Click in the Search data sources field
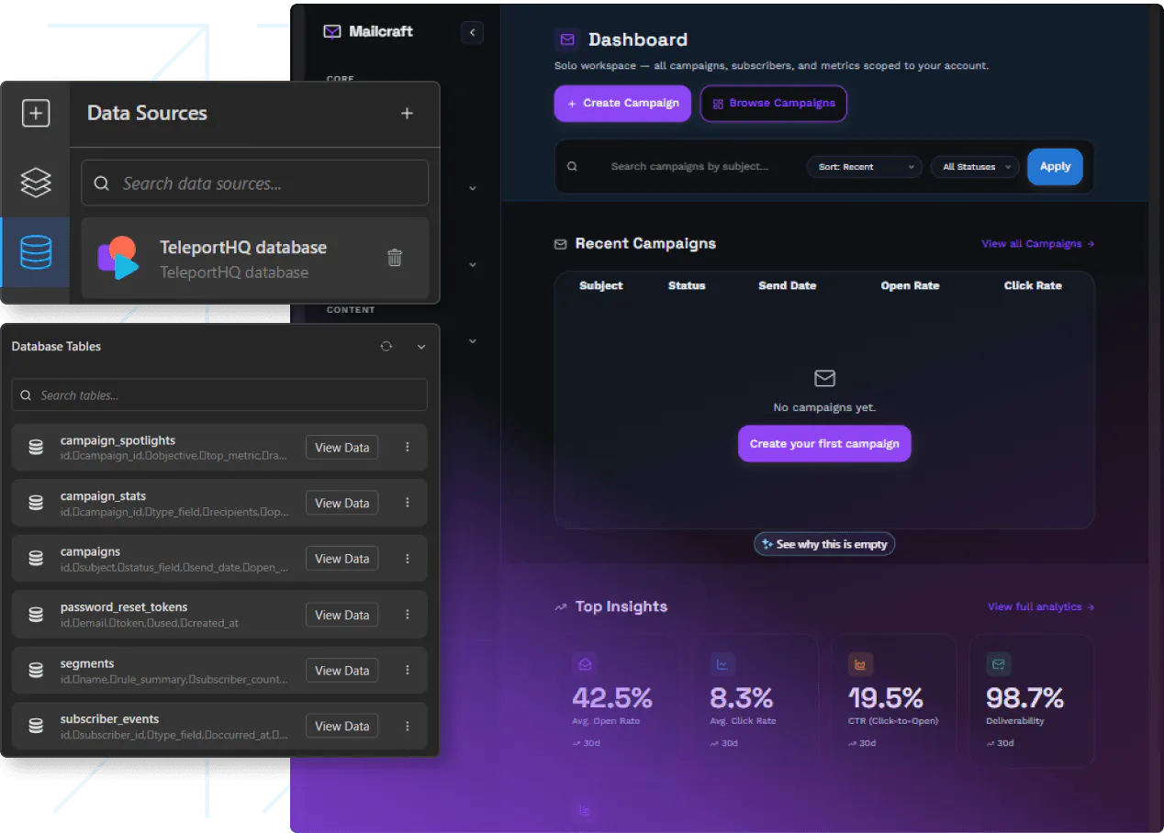This screenshot has height=833, width=1164. (255, 183)
